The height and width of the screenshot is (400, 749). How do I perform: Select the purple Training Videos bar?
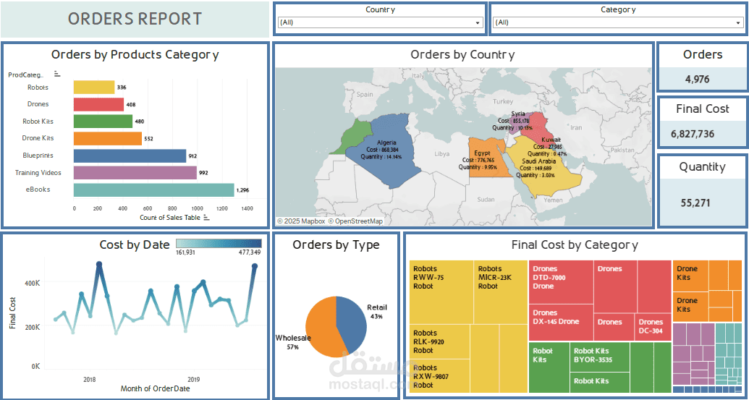(135, 173)
